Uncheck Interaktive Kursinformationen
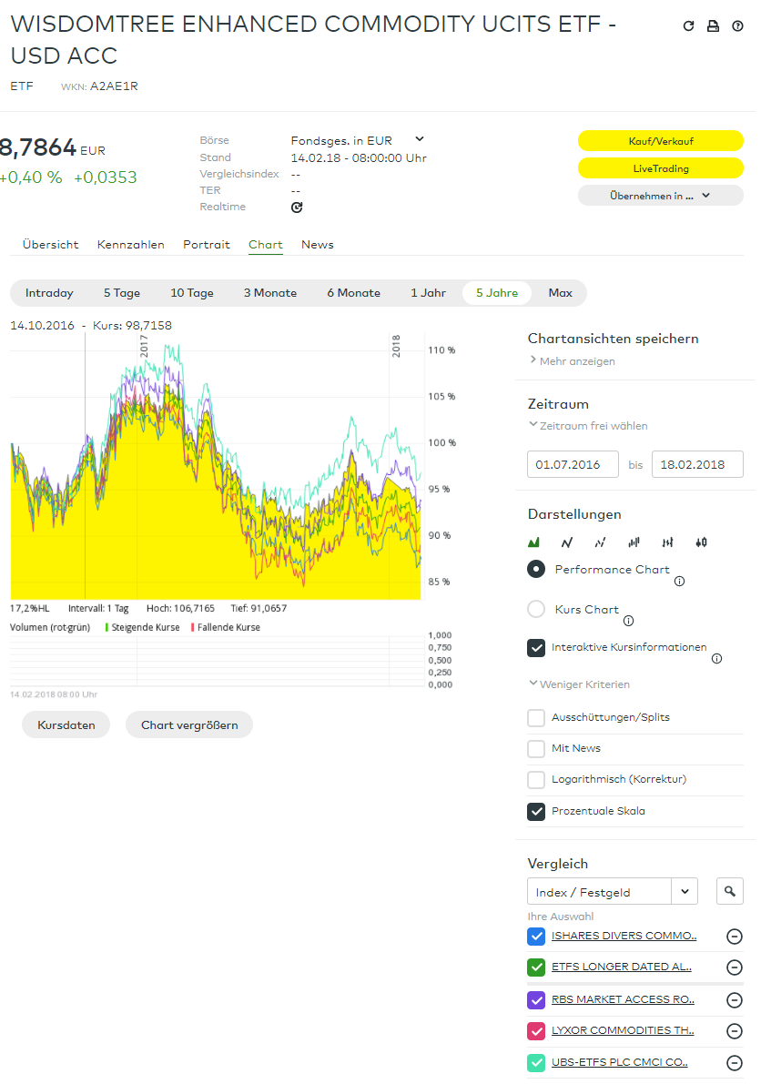This screenshot has height=1084, width=771. 536,648
